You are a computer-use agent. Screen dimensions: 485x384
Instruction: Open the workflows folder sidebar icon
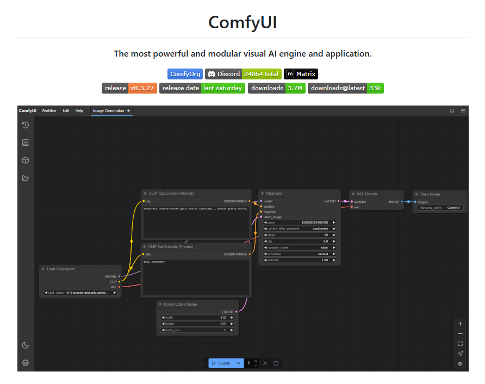(x=26, y=178)
